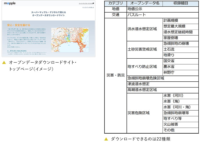
Task: Select the 家屋倒壊 cell
Action: (x=181, y=38)
